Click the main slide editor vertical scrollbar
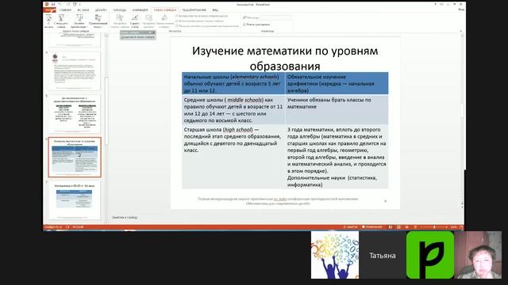 coord(462,112)
